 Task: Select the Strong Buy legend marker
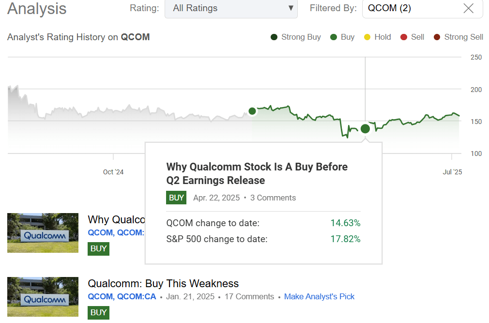(274, 37)
